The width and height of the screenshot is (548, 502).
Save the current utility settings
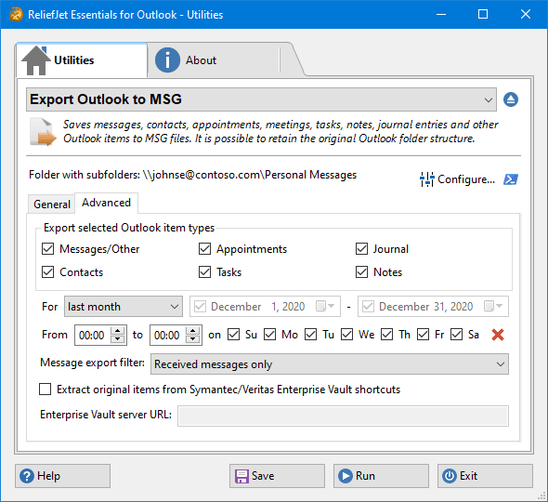[277, 476]
